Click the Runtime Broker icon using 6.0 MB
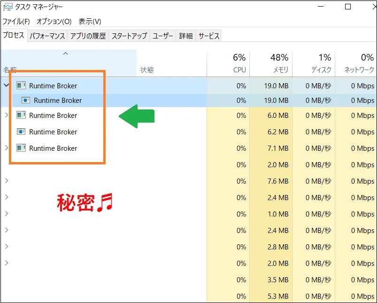The image size is (377, 303). [x=21, y=115]
